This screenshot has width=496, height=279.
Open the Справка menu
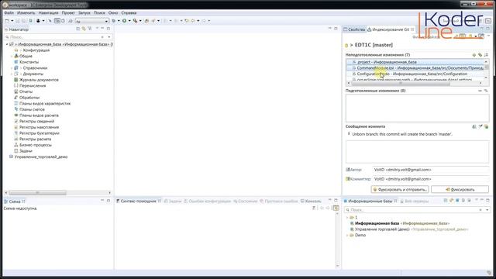pyautogui.click(x=129, y=13)
